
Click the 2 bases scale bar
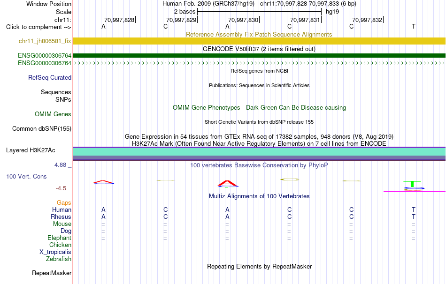[x=259, y=12]
